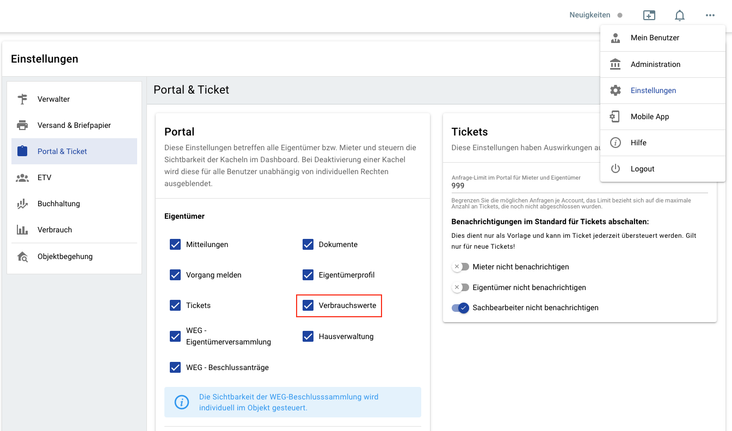Click Logout in the menu
The width and height of the screenshot is (732, 431).
click(663, 169)
